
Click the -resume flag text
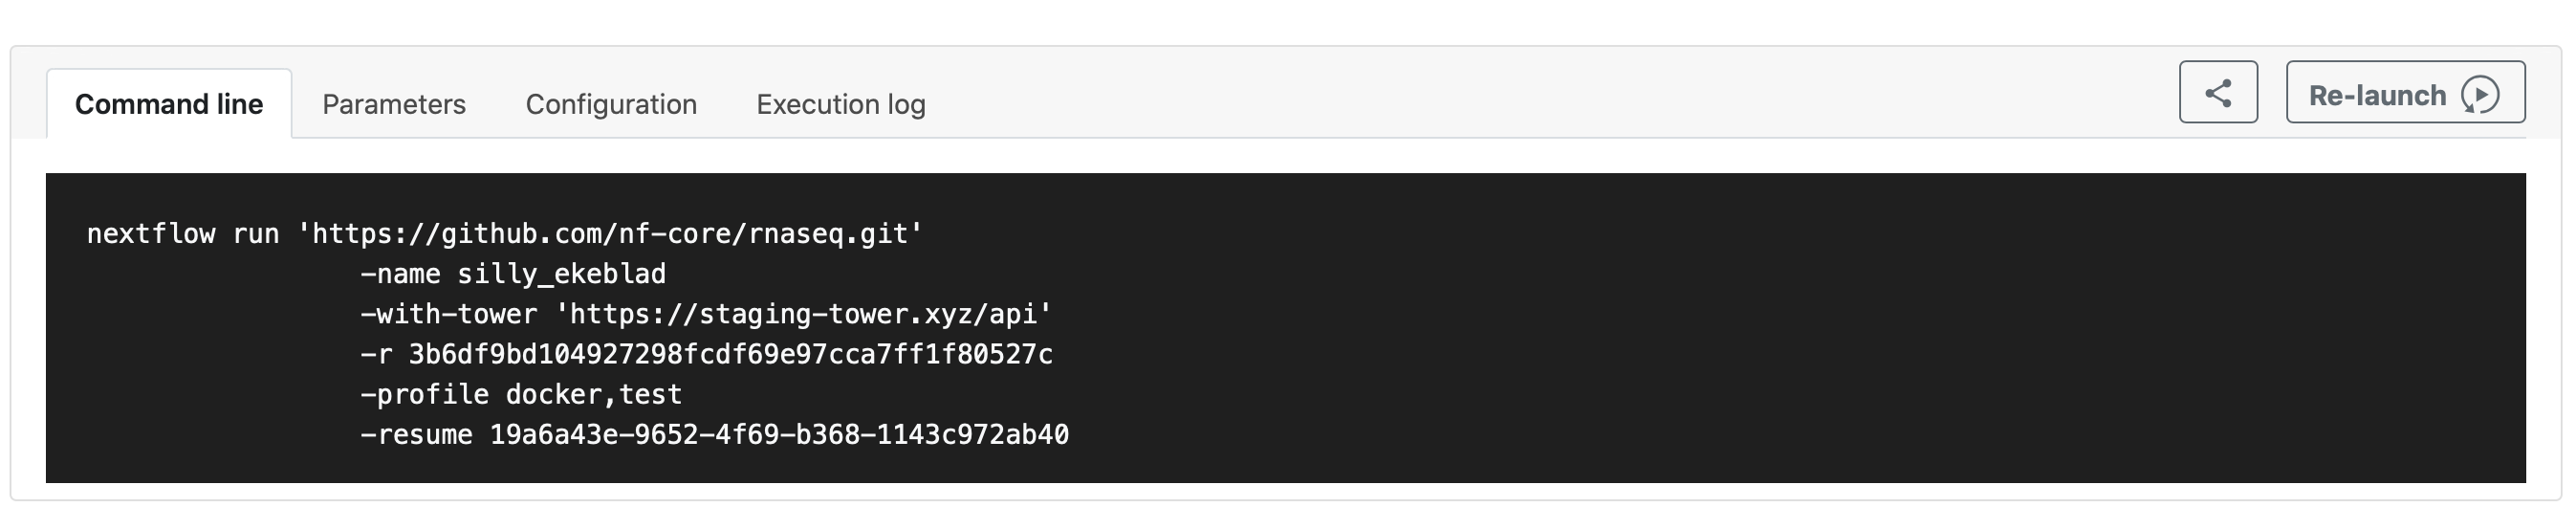[416, 434]
